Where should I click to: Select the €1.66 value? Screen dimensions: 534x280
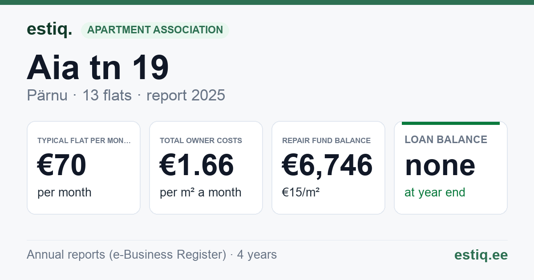click(197, 165)
